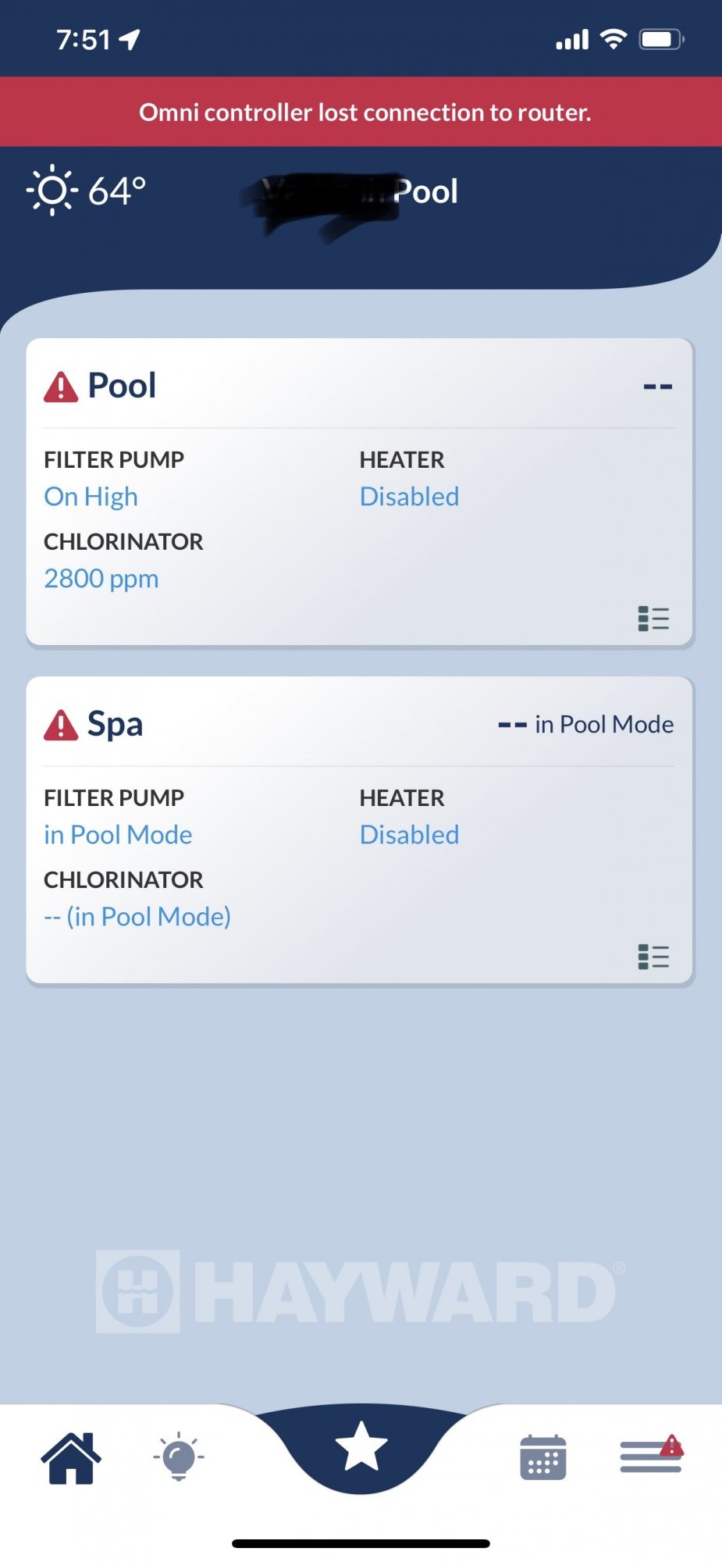This screenshot has height=1562, width=722.
Task: Tap the Spa card title
Action: (x=115, y=724)
